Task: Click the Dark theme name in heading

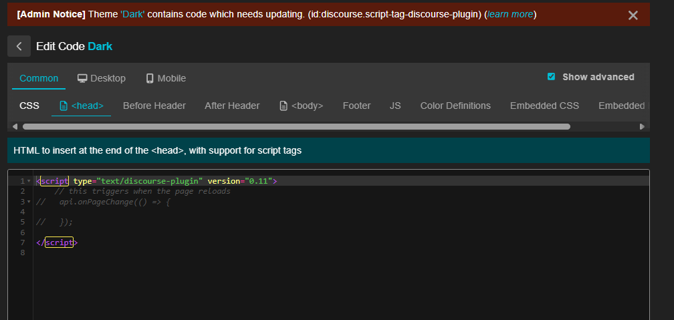Action: click(x=100, y=46)
